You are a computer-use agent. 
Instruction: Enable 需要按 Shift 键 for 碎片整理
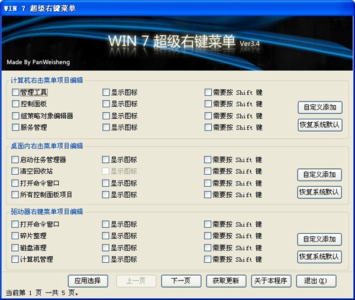pyautogui.click(x=208, y=236)
